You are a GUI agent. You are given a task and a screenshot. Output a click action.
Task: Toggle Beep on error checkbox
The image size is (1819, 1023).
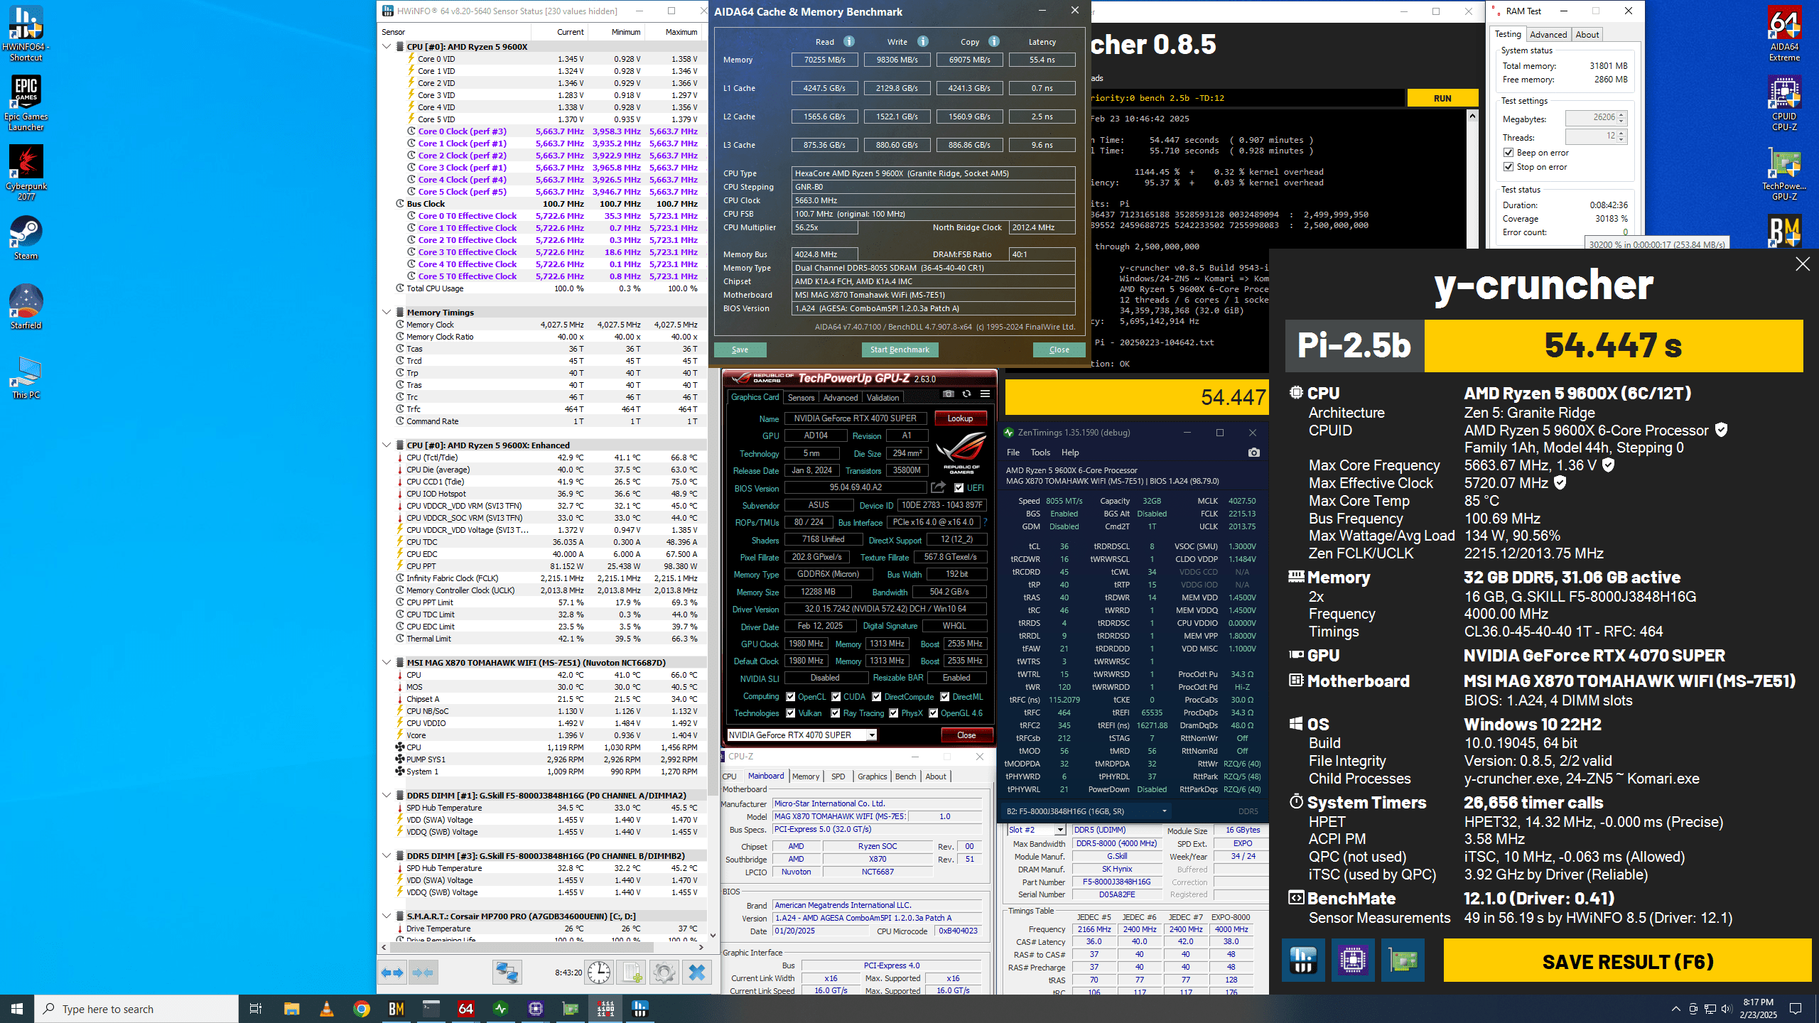tap(1508, 153)
